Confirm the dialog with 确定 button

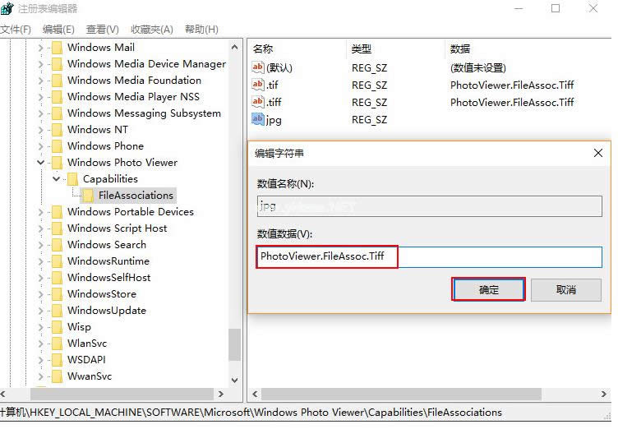pos(489,290)
